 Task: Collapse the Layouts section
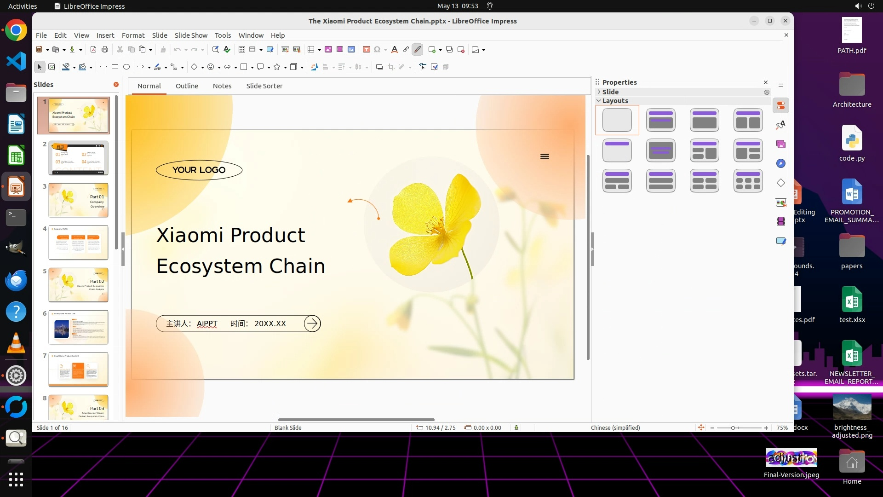[615, 101]
